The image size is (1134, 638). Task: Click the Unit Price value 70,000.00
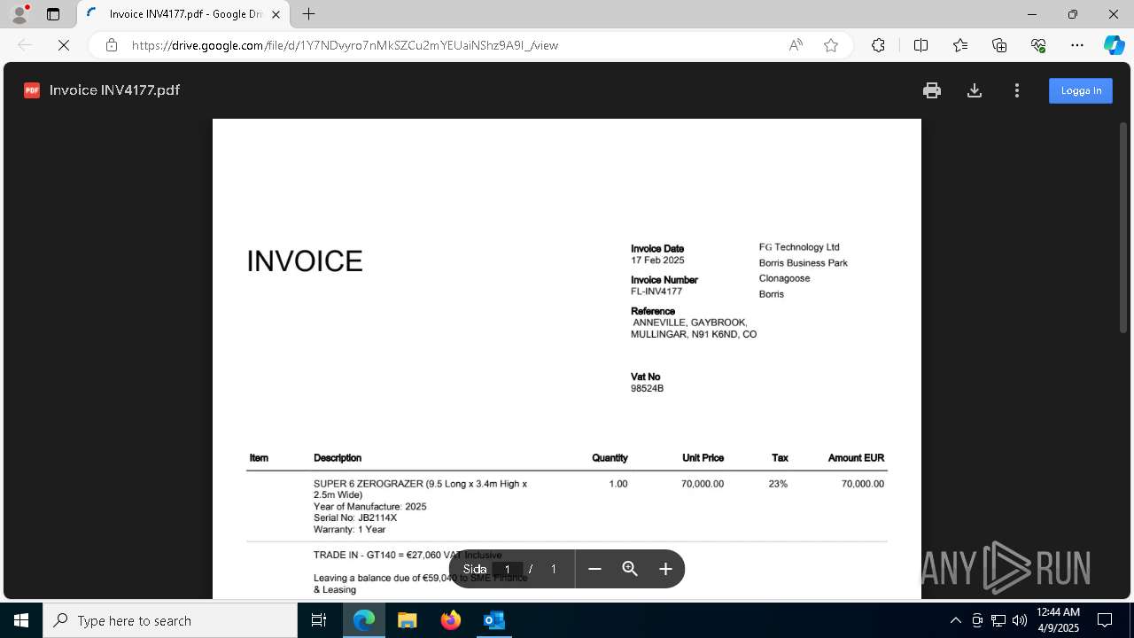click(703, 484)
